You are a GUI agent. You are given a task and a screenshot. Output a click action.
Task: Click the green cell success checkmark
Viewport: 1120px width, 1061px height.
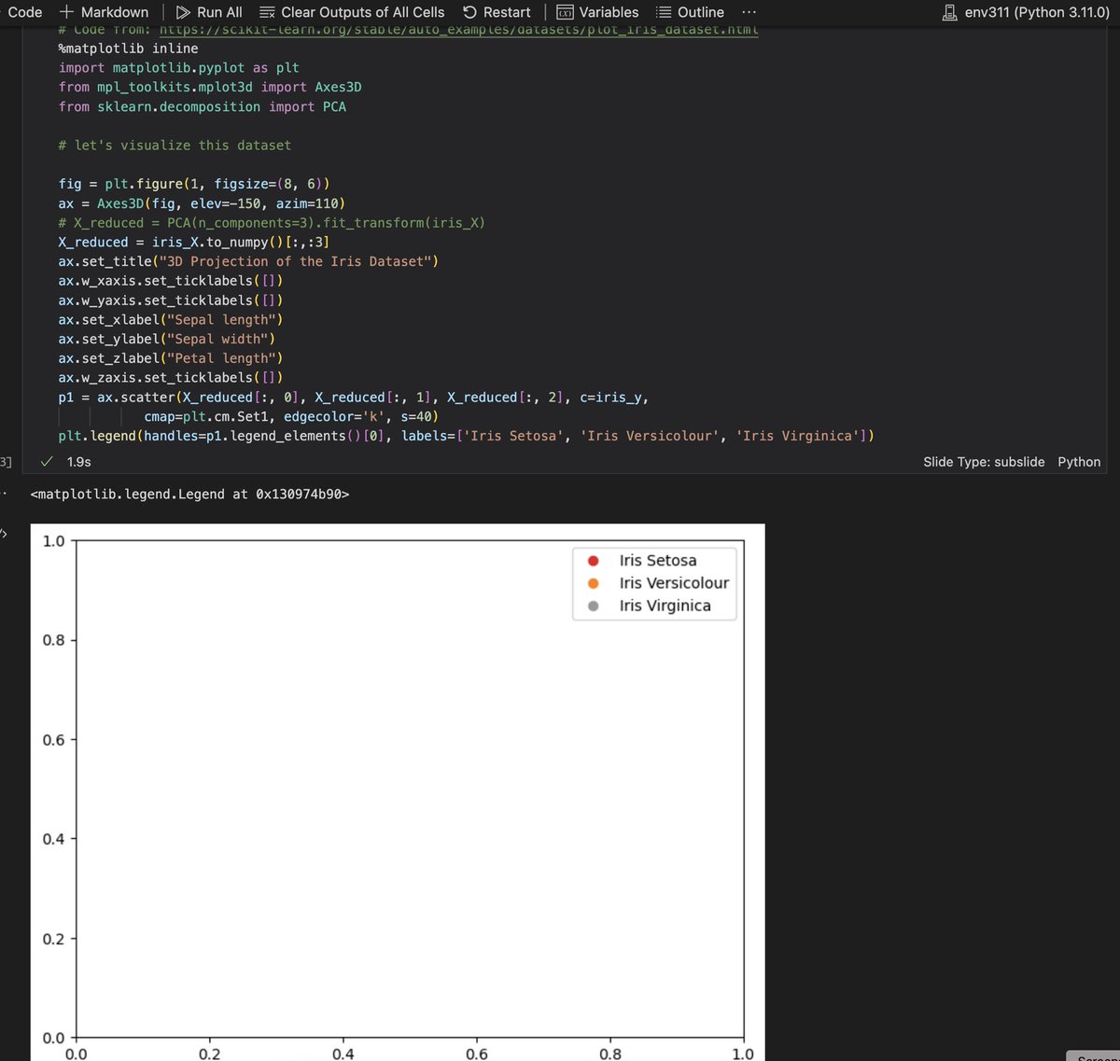pyautogui.click(x=47, y=461)
